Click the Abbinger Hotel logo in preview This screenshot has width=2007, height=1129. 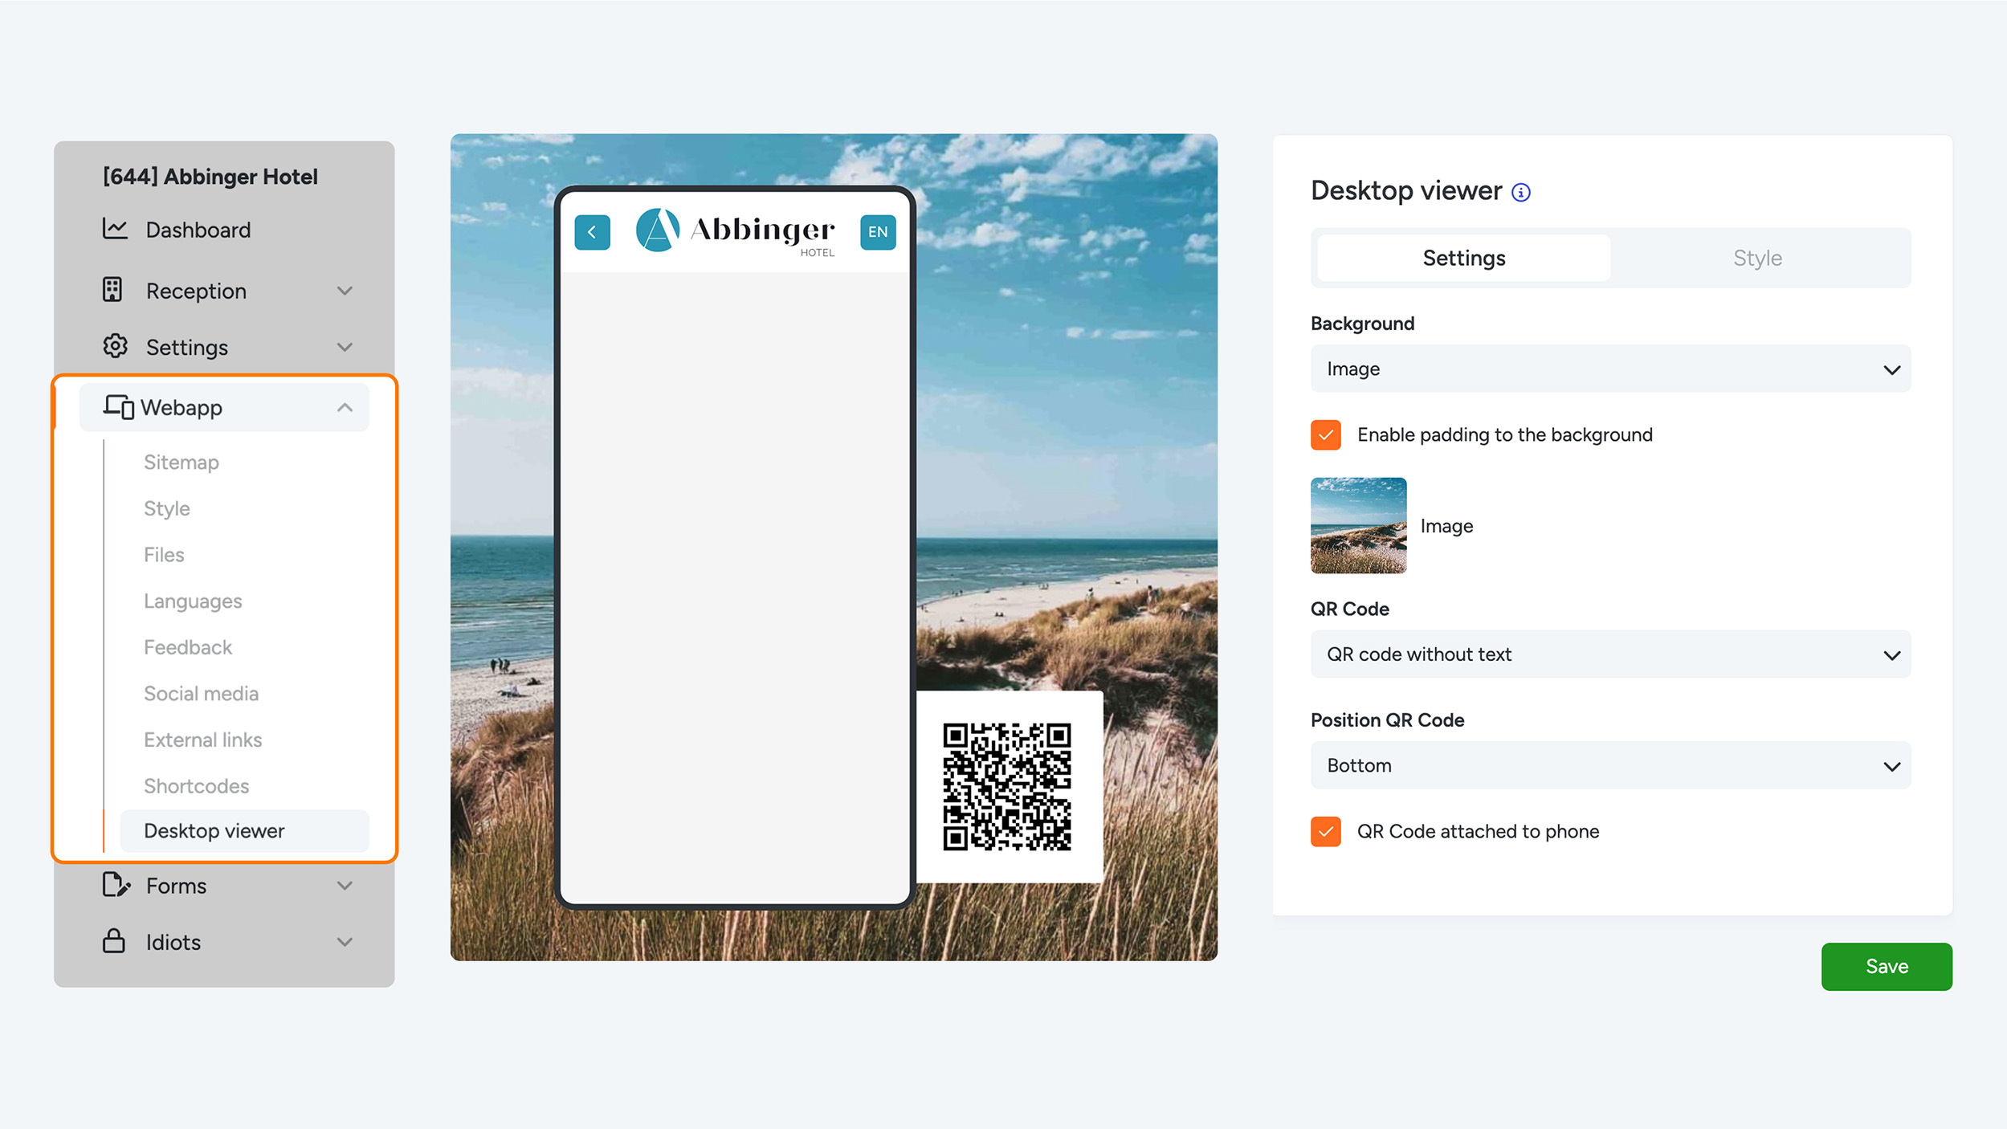(x=736, y=232)
